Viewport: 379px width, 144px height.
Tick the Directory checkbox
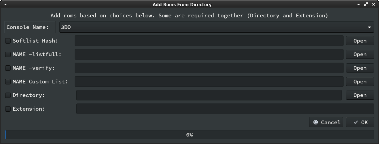[x=8, y=95]
